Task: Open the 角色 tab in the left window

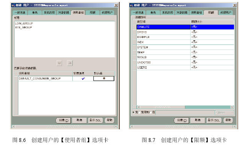Action: pyautogui.click(x=35, y=13)
